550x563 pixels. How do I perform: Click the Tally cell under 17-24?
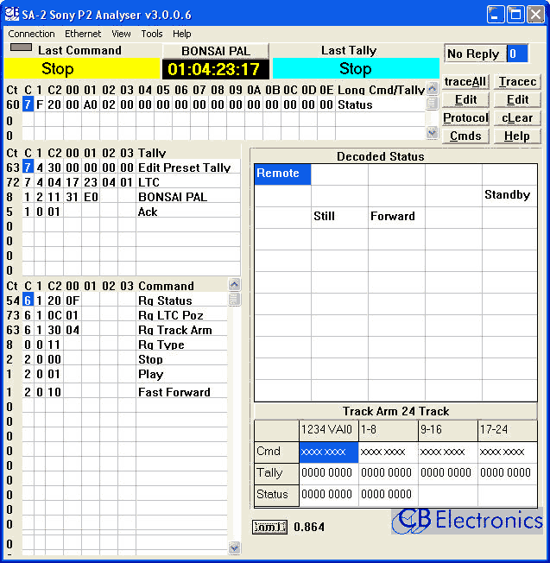click(x=508, y=473)
